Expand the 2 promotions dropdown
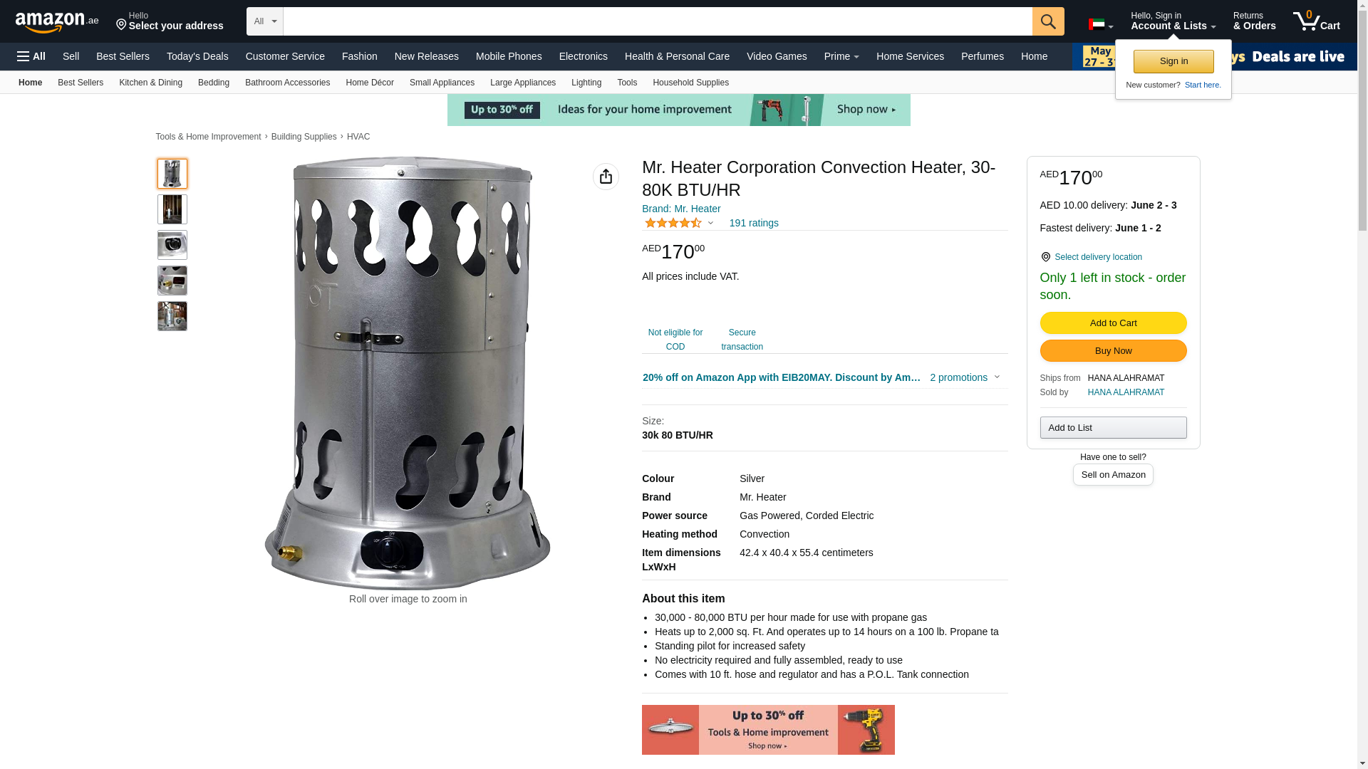The width and height of the screenshot is (1368, 769). tap(965, 377)
